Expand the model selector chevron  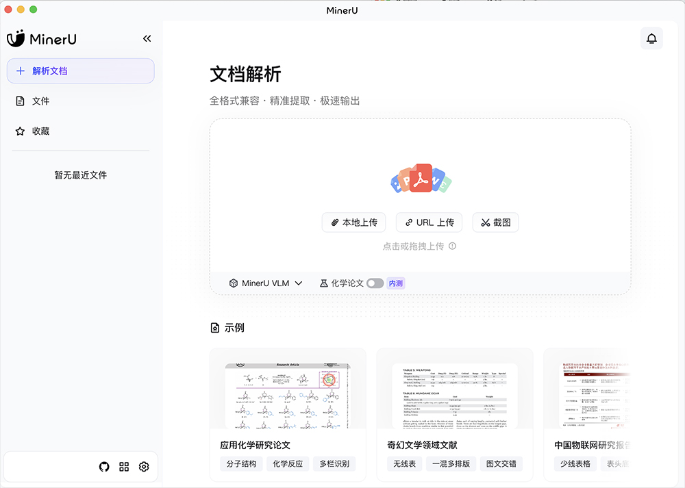(299, 282)
